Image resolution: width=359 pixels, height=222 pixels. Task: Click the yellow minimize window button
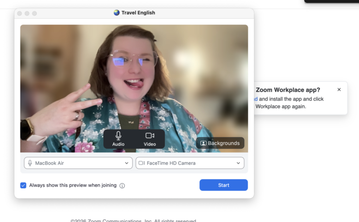27,13
